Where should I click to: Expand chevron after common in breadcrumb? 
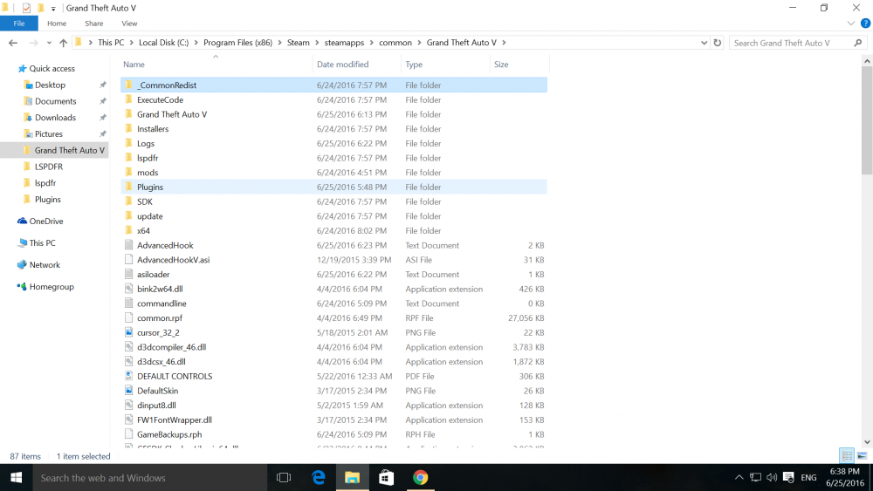(x=419, y=43)
